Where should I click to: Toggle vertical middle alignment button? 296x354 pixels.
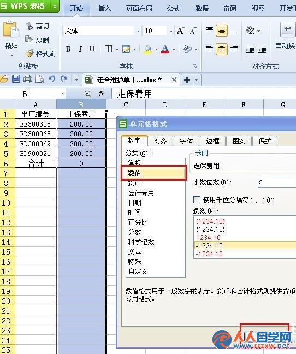(x=222, y=31)
